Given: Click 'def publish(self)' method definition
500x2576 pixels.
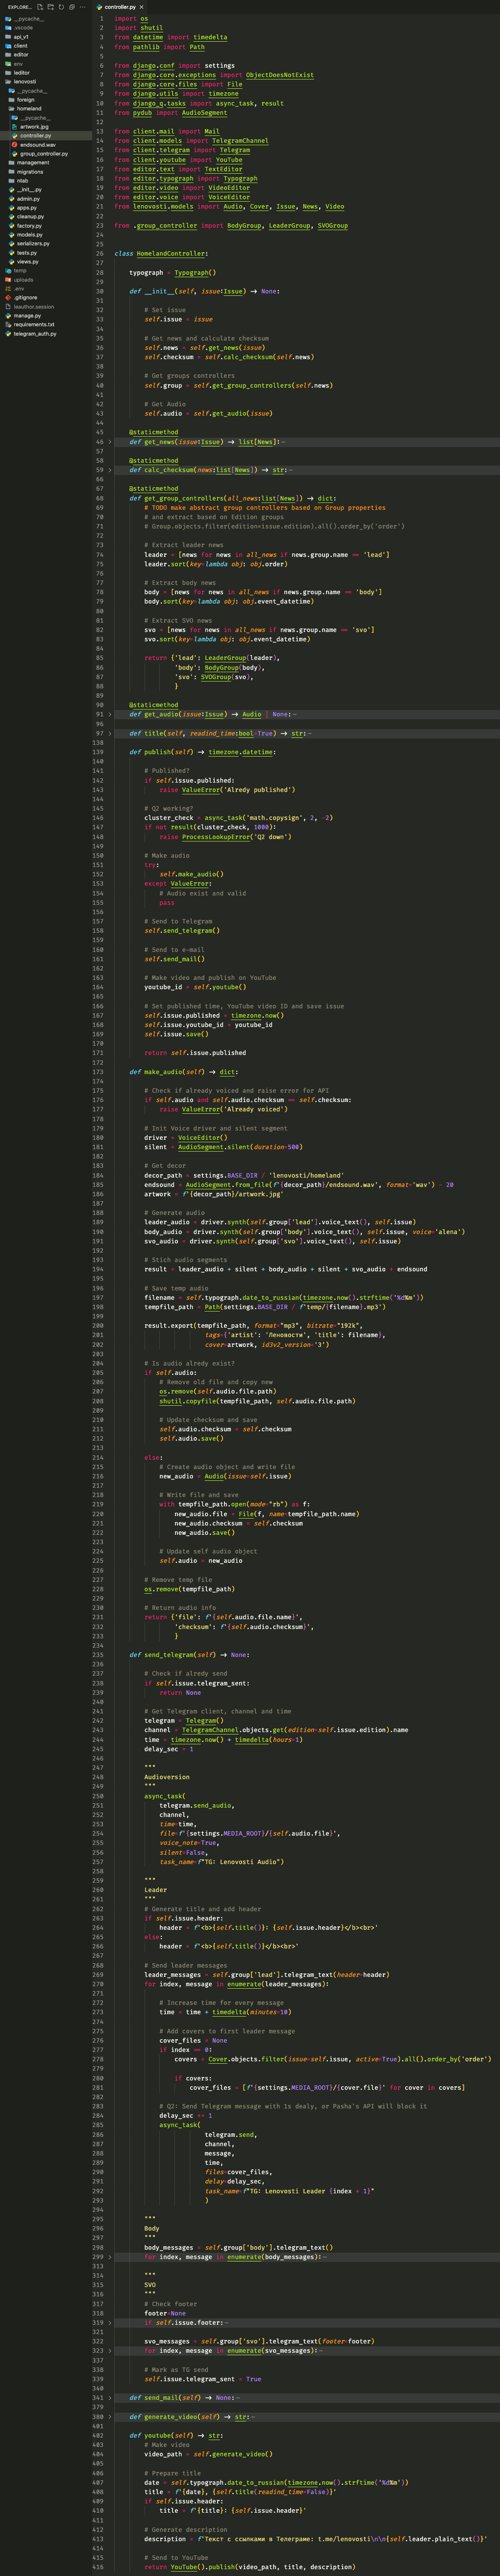Looking at the screenshot, I should 161,752.
